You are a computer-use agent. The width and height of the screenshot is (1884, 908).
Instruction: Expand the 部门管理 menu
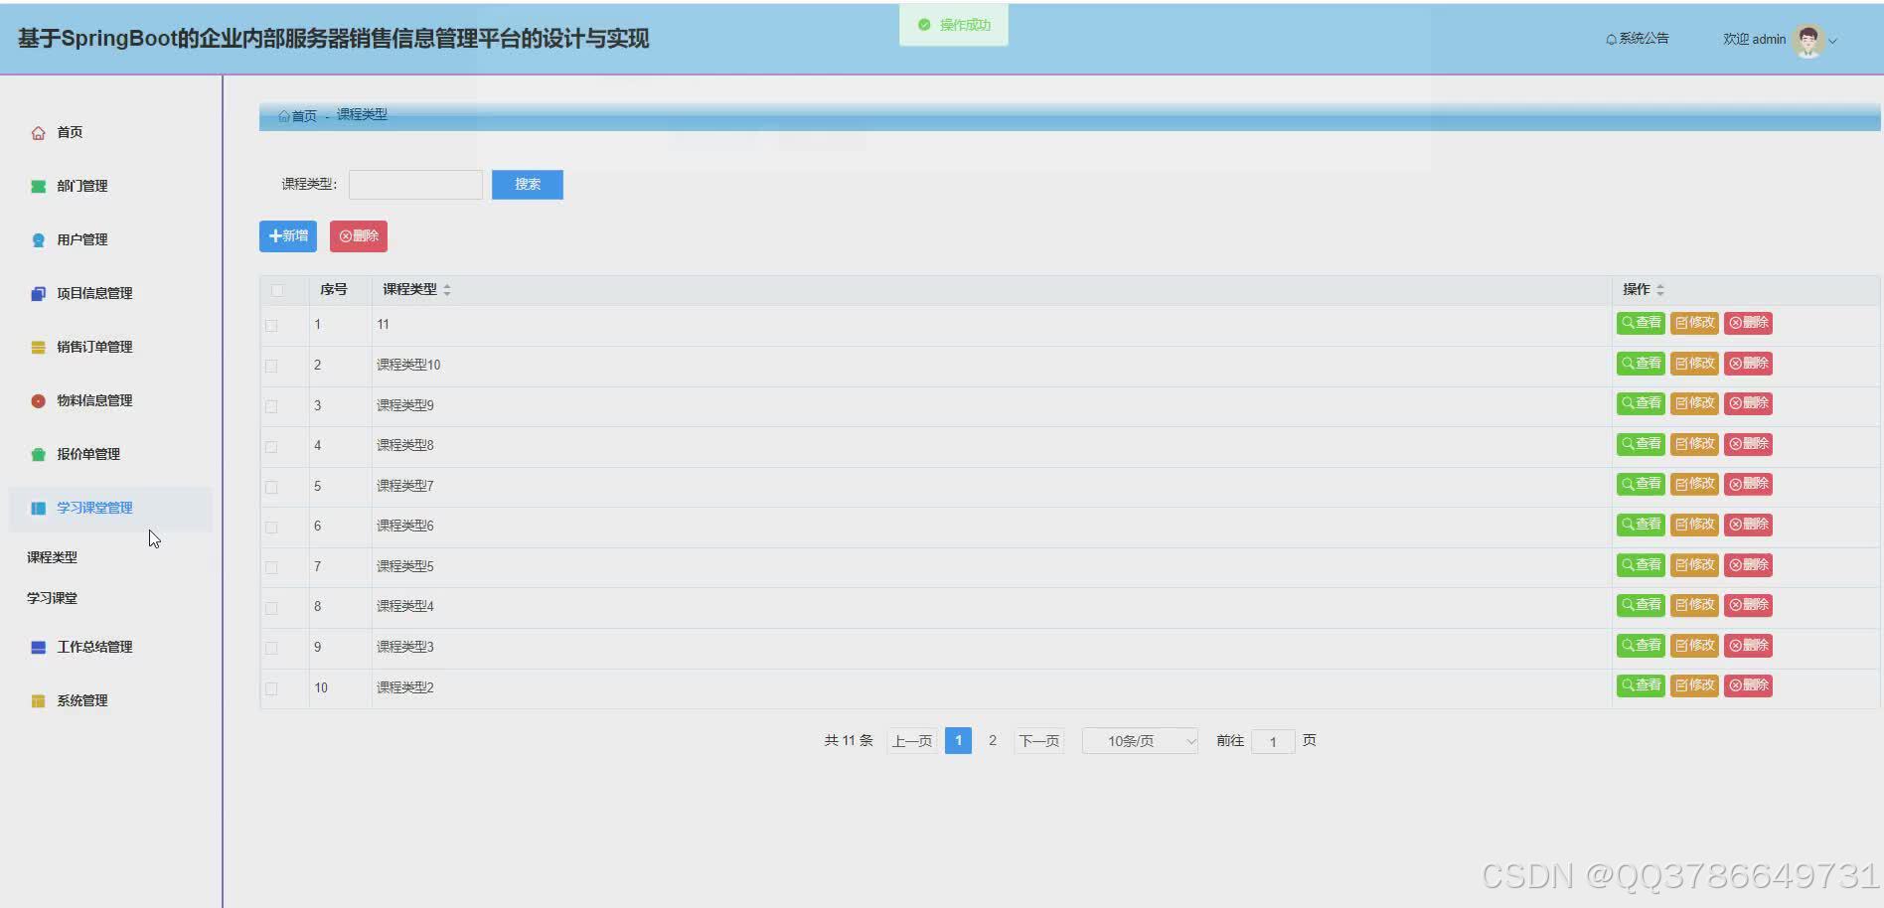click(x=111, y=187)
